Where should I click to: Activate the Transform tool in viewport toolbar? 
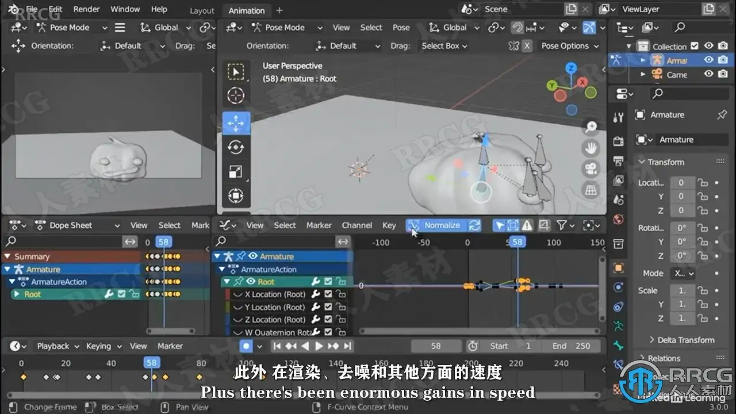235,195
